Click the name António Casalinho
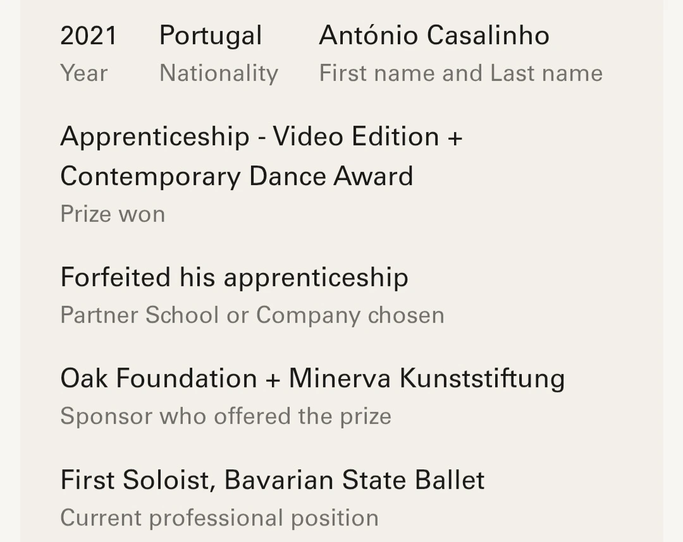Screen dimensions: 683x542 (434, 35)
